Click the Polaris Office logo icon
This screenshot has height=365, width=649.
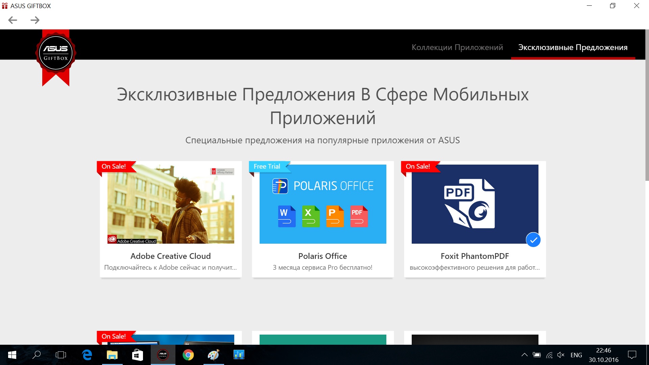280,186
